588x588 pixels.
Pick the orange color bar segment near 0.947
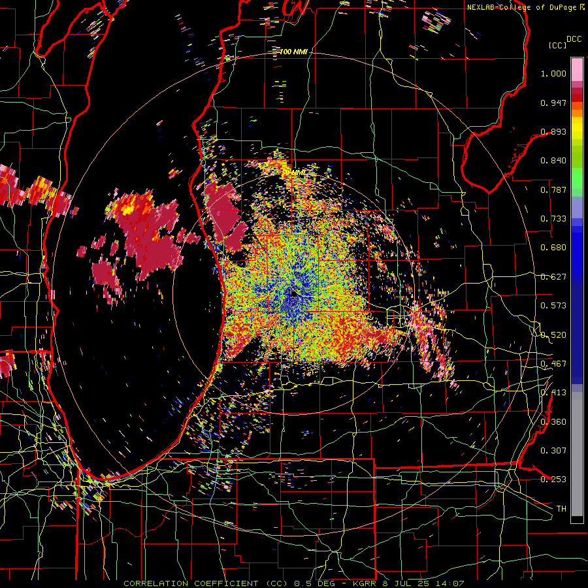pos(577,106)
